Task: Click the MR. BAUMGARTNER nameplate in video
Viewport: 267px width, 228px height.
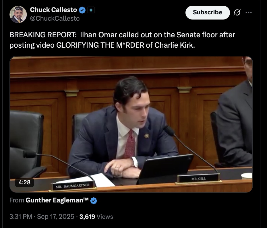Action: point(73,186)
